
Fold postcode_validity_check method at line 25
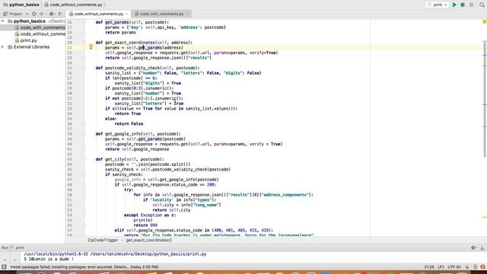click(84, 68)
